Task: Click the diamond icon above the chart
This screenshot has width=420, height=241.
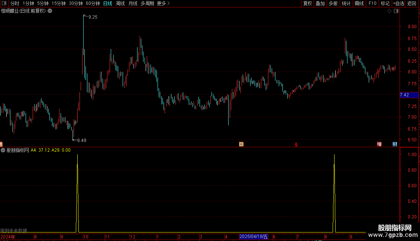Action: tap(389, 11)
